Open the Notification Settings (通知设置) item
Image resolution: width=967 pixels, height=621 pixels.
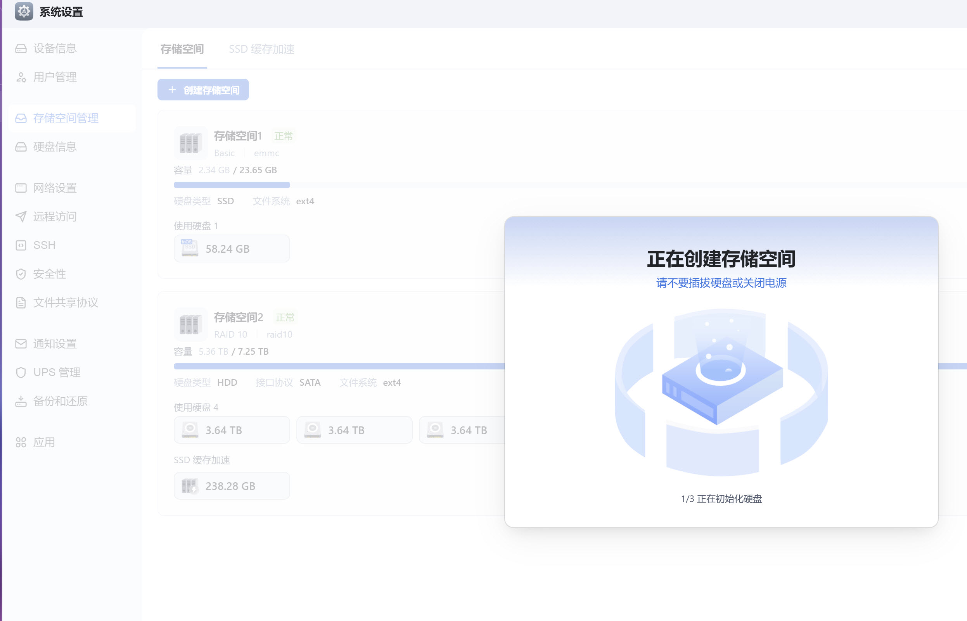pos(54,343)
